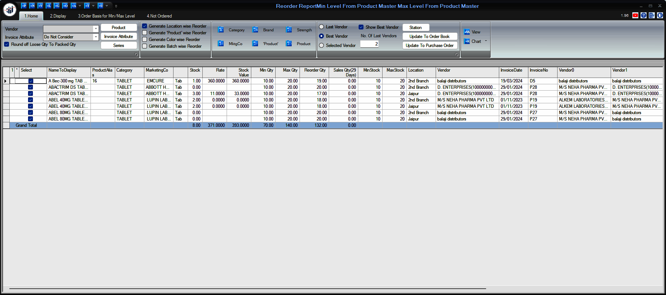Select the Best Vendor radio button
Image resolution: width=666 pixels, height=295 pixels.
(322, 36)
